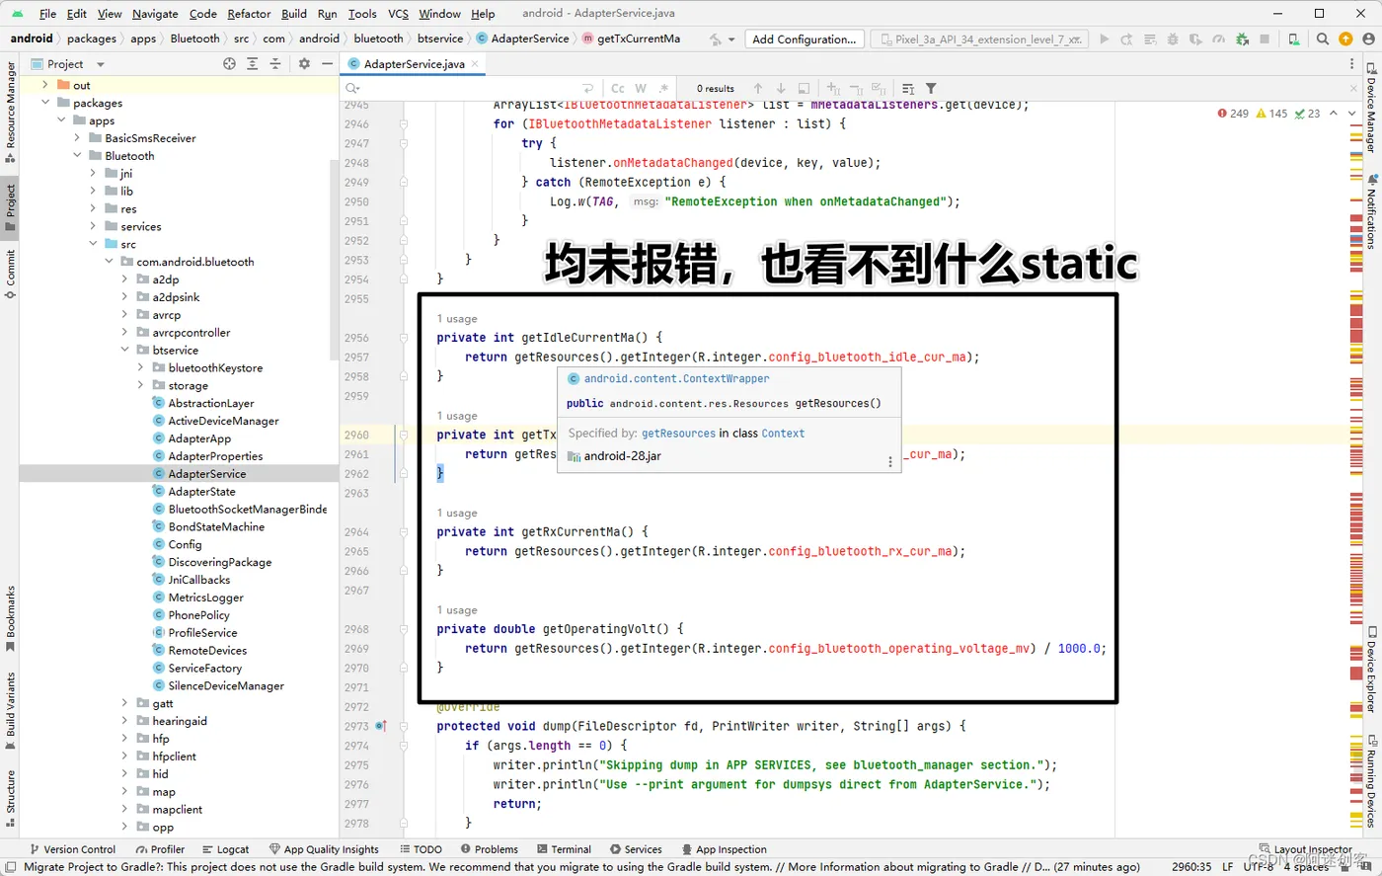This screenshot has height=876, width=1382.
Task: Click android.content.ContextWrapper link
Action: pyautogui.click(x=676, y=379)
